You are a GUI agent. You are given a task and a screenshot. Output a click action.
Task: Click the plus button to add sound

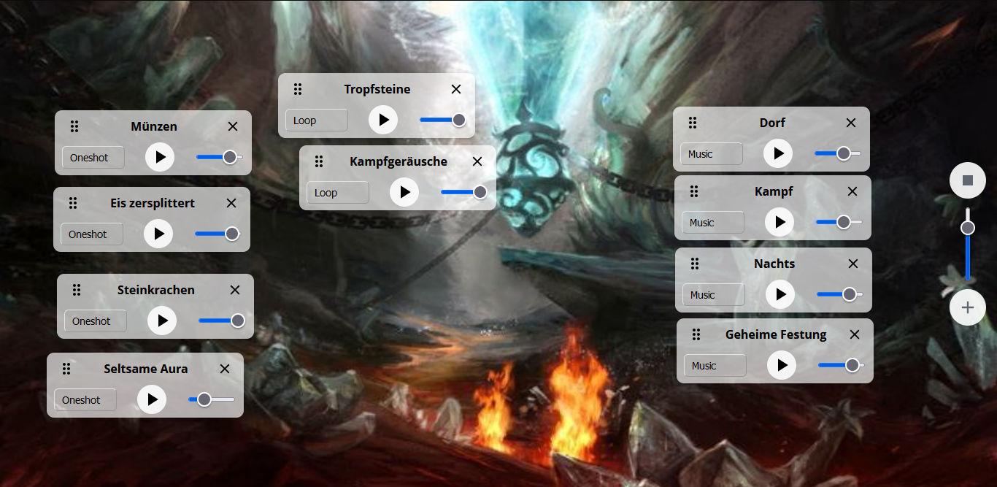(x=968, y=307)
